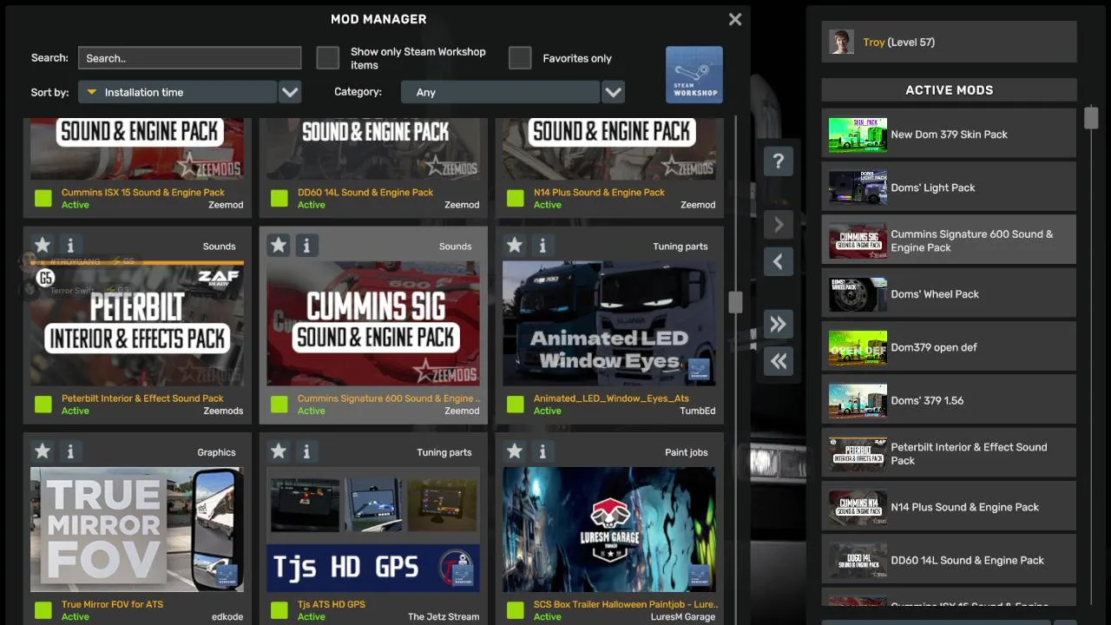Viewport: 1111px width, 625px height.
Task: Toggle Tjs ATS HD GPS active square
Action: (279, 610)
